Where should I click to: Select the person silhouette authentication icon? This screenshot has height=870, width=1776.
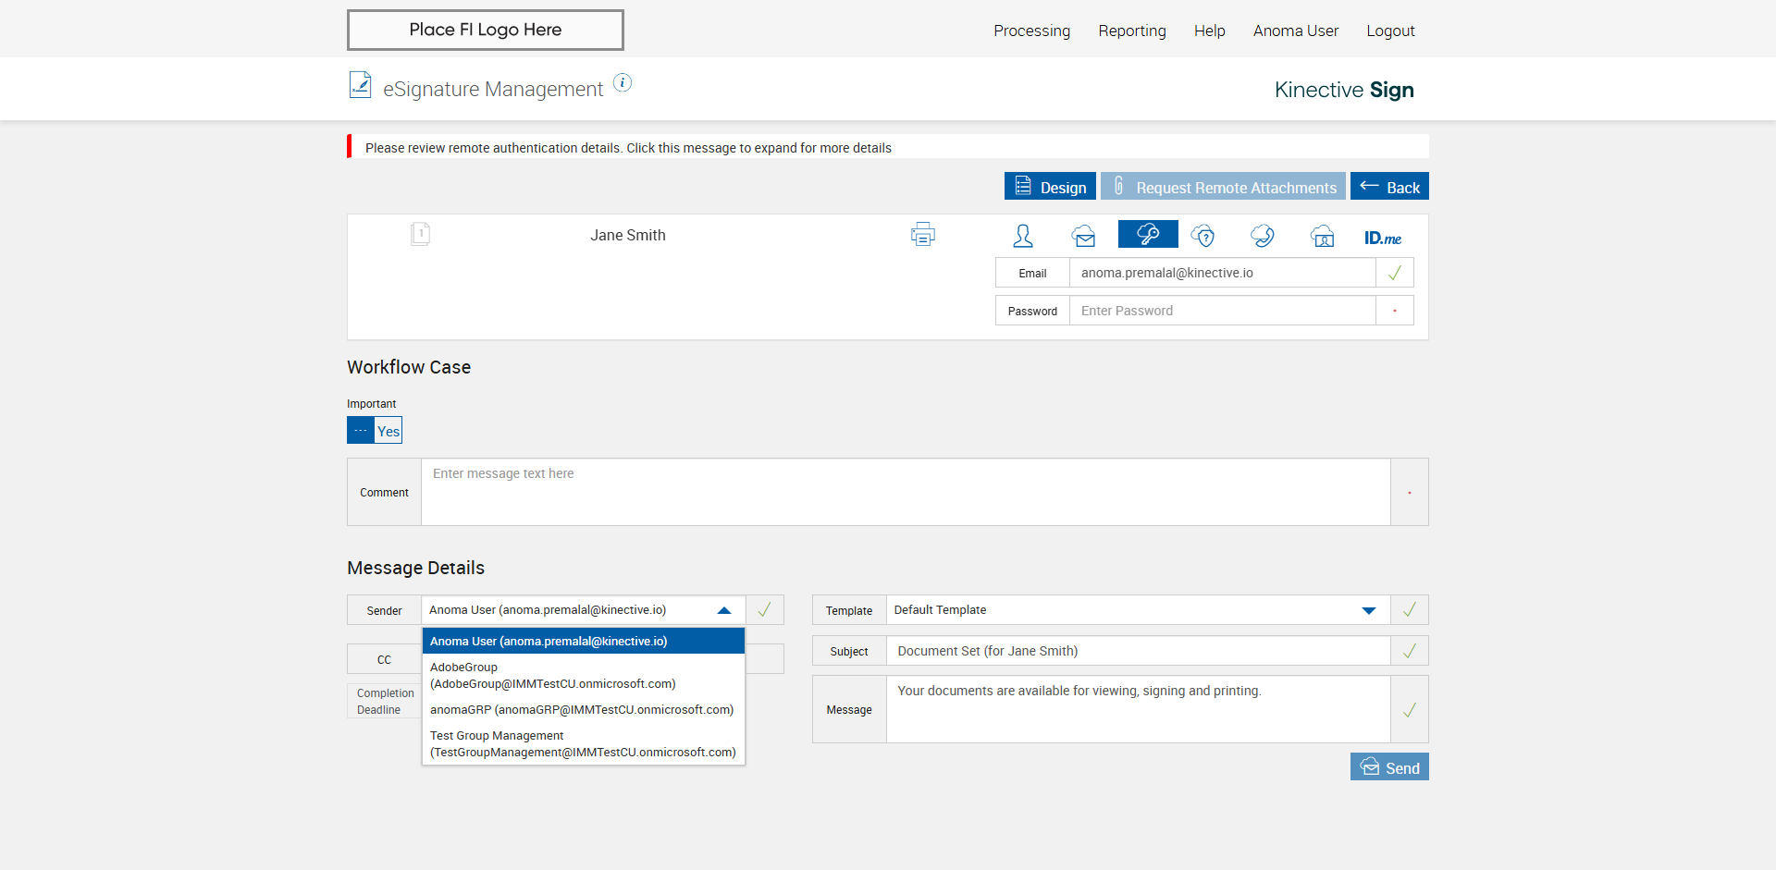point(1023,236)
